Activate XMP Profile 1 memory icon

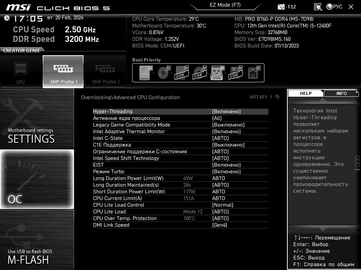click(x=63, y=72)
